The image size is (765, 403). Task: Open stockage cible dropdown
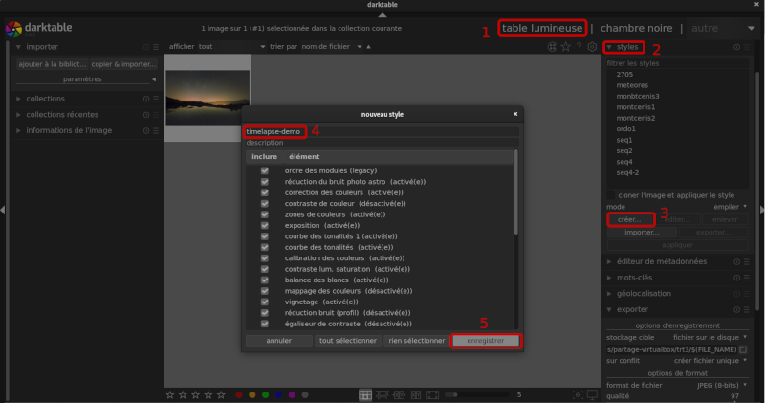click(x=677, y=338)
